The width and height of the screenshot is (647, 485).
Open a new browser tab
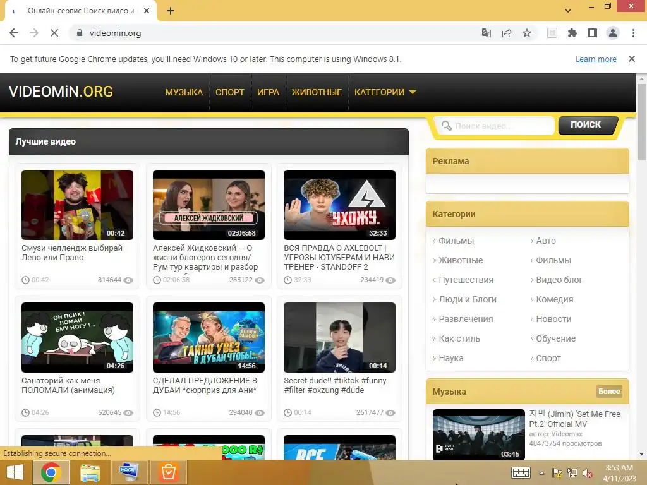[x=171, y=11]
